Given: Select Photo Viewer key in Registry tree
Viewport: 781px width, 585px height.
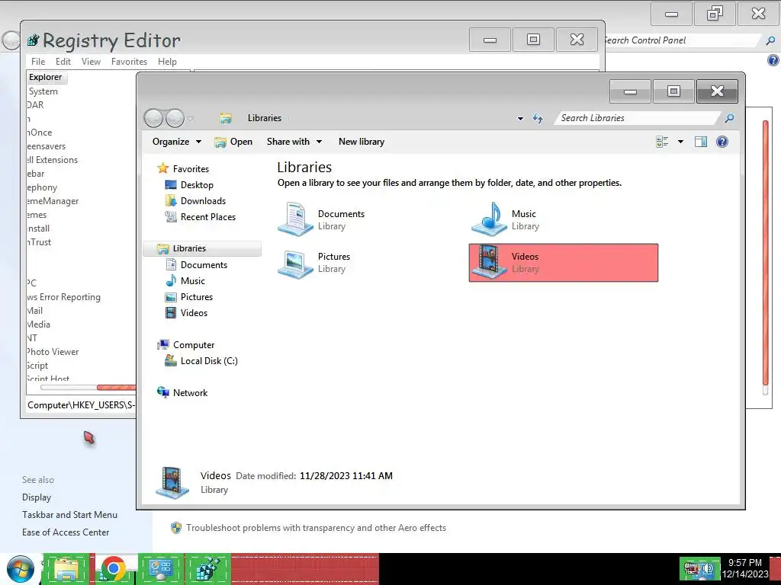Looking at the screenshot, I should point(53,352).
